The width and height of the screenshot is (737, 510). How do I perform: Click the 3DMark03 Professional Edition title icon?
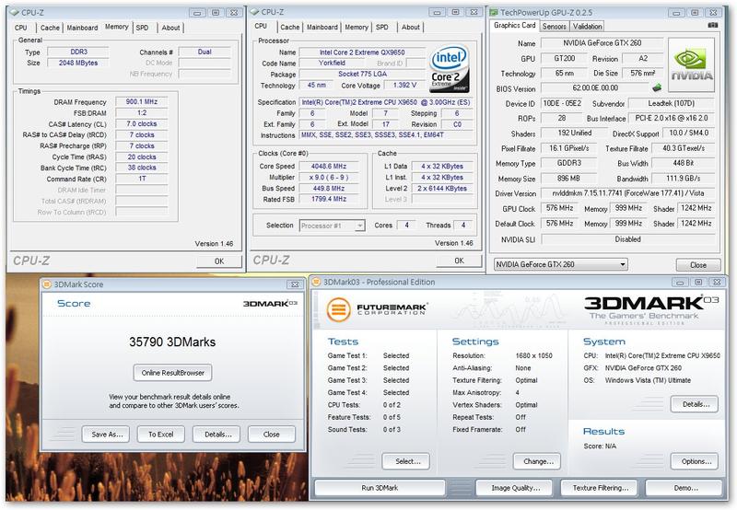(316, 283)
